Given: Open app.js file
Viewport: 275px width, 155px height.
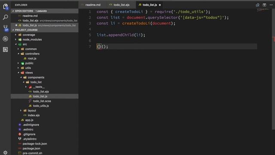Looking at the screenshot, I should 45,120.
